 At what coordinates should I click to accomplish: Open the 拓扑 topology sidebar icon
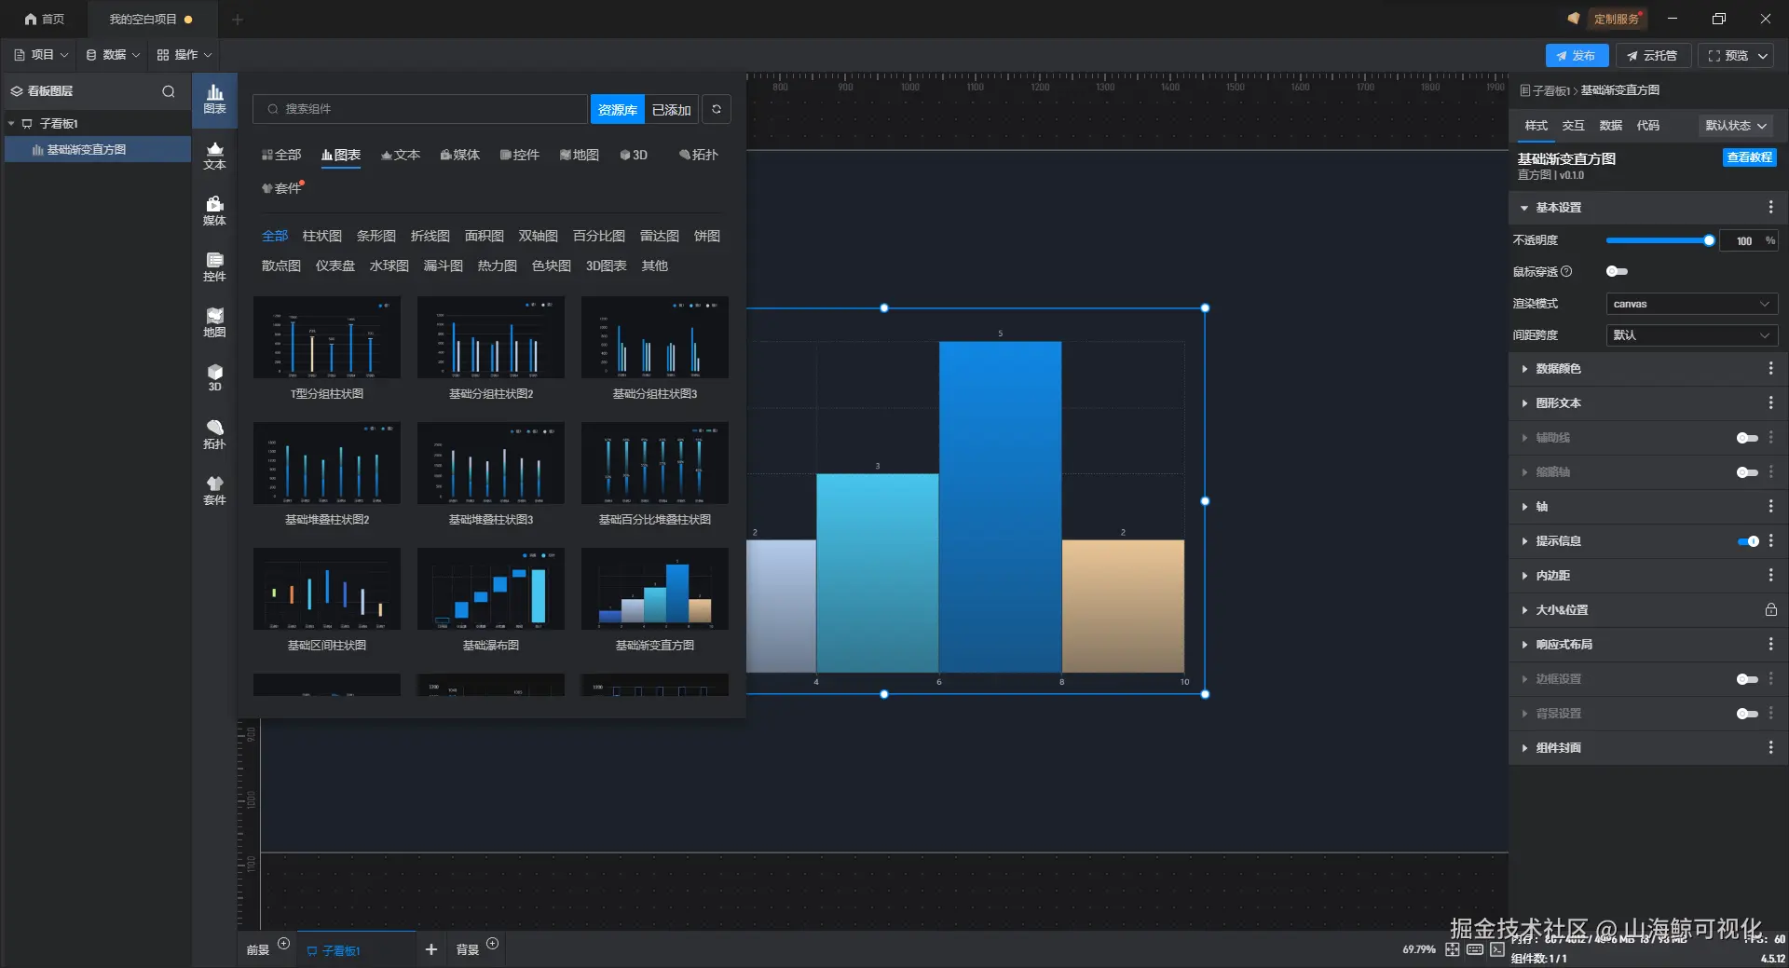[214, 435]
